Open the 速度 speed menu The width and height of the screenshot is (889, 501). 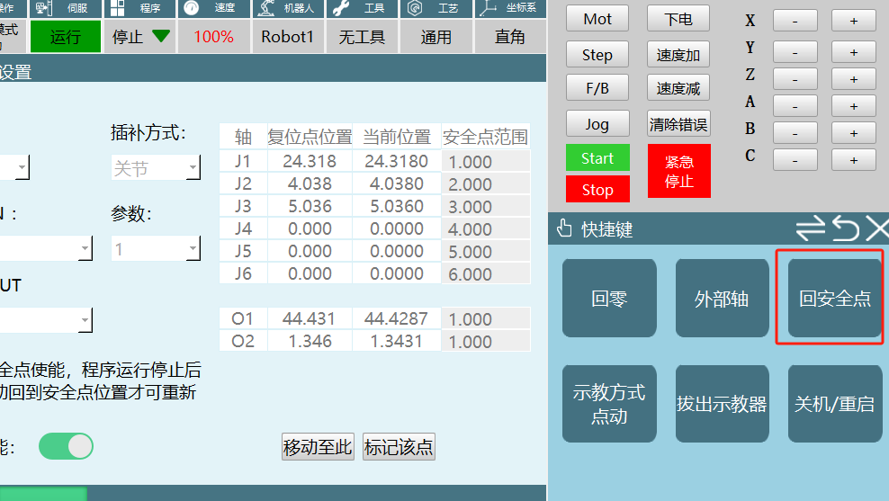(214, 8)
